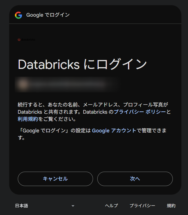Open the 日本語 language selector
This screenshot has width=188, height=215.
(45, 206)
